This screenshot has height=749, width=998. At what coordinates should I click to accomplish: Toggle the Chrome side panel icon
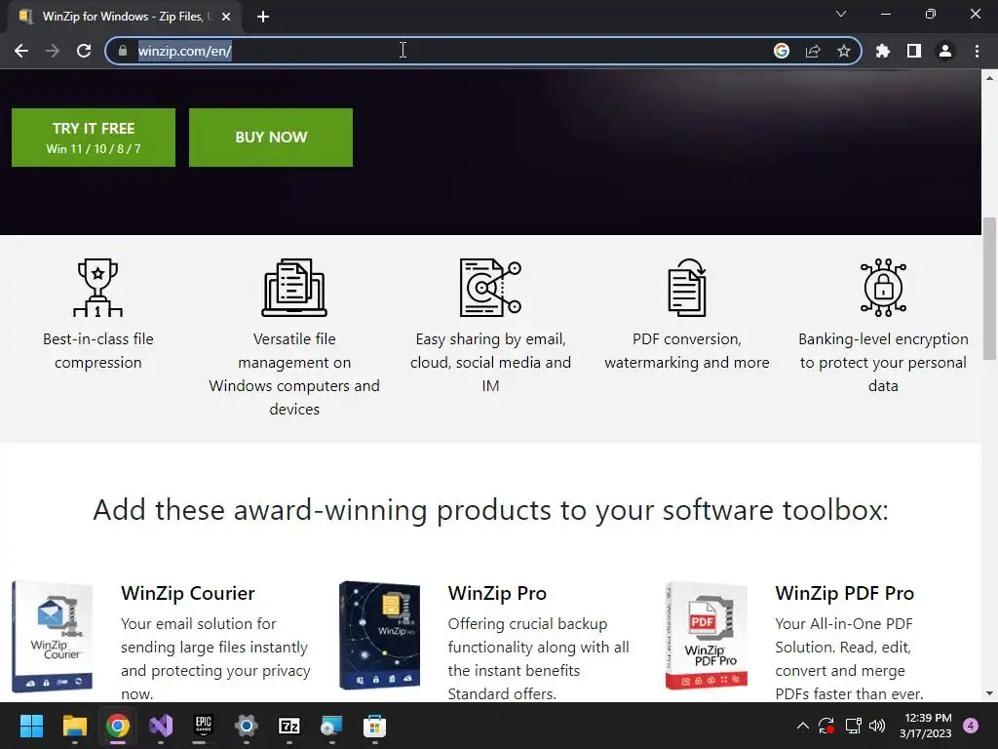914,51
